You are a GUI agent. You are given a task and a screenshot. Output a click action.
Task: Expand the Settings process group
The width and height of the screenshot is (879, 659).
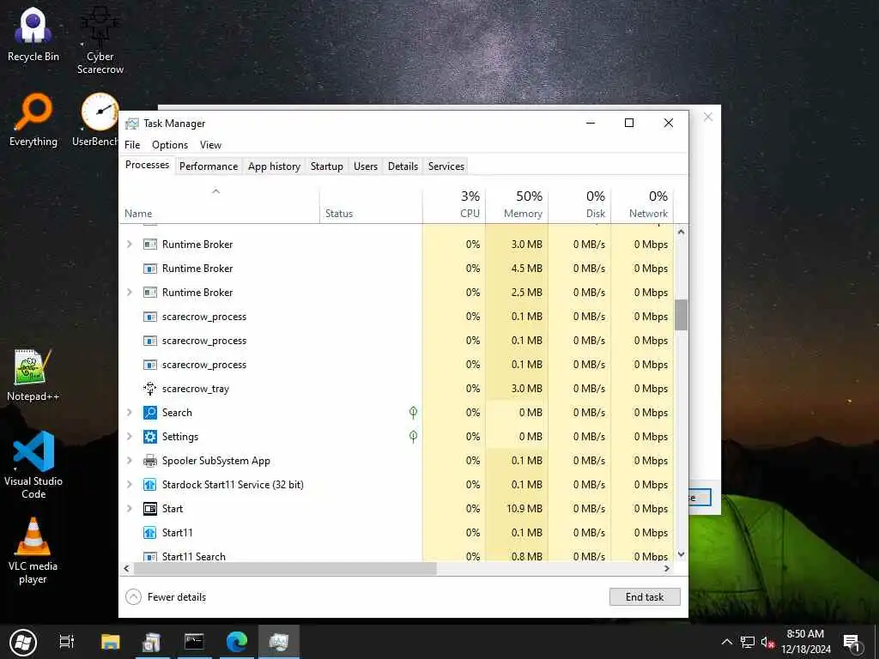130,437
